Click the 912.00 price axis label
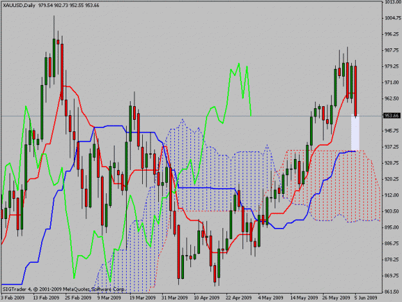Screen dimensions: 402x302 coord(392,195)
